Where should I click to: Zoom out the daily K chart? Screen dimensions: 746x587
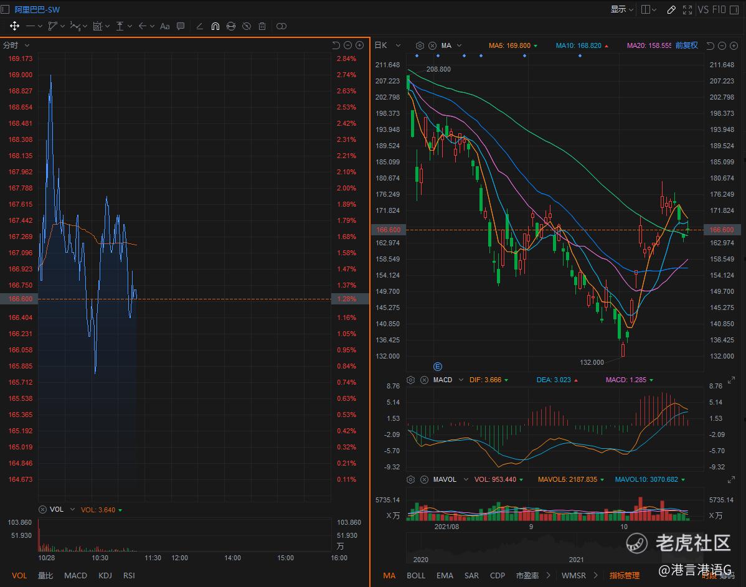(722, 45)
